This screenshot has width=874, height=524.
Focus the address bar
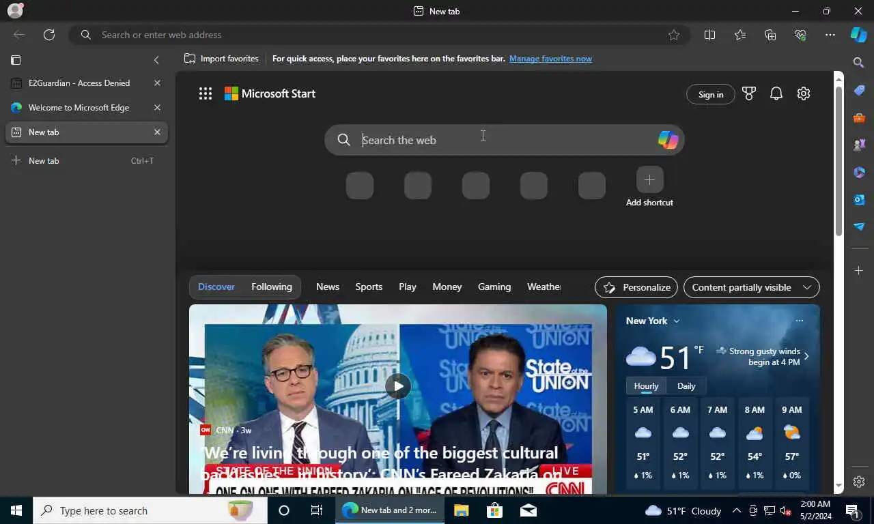tap(379, 35)
